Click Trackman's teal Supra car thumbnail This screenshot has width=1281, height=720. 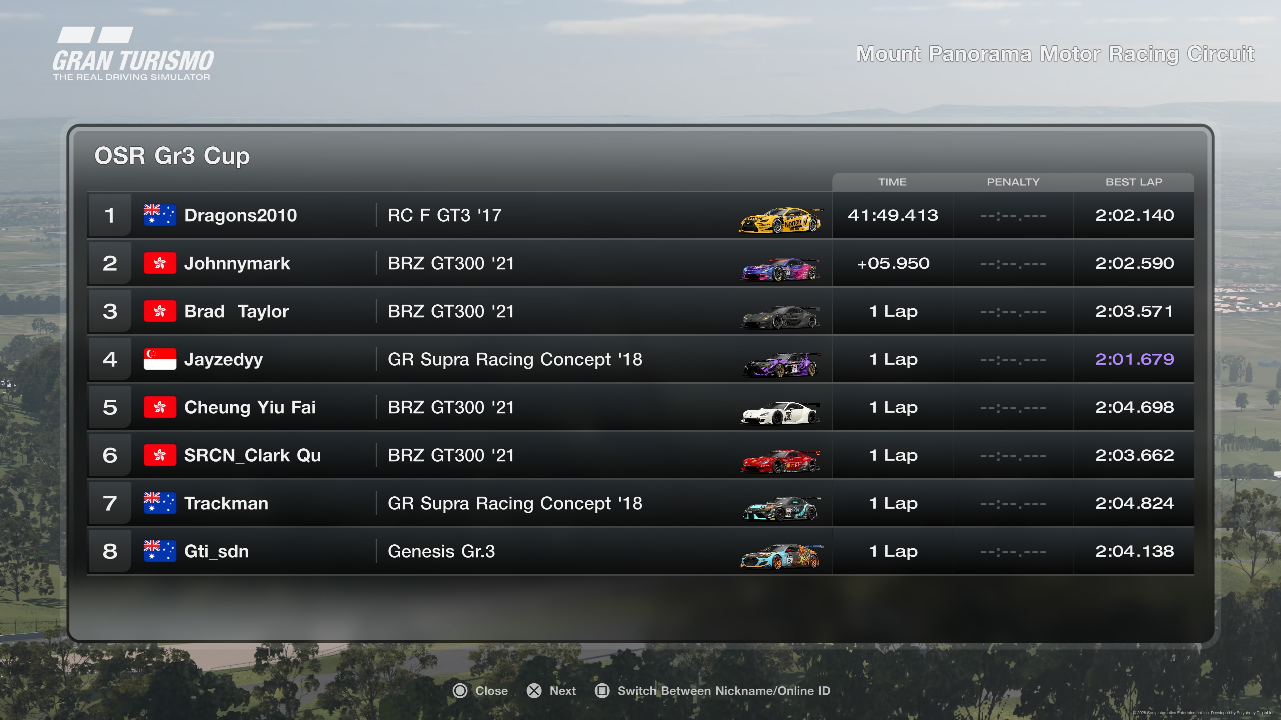781,509
